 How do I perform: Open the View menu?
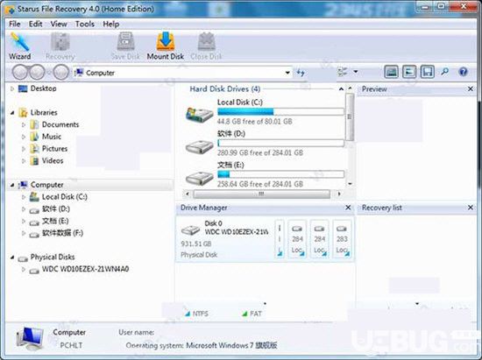tap(59, 24)
